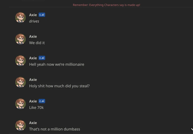Click the avatar next to 'We did it'
The width and height of the screenshot is (193, 134).
coord(20,39)
